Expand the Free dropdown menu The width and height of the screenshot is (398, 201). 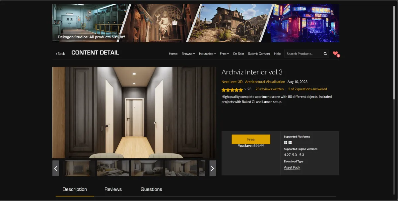[x=224, y=54]
